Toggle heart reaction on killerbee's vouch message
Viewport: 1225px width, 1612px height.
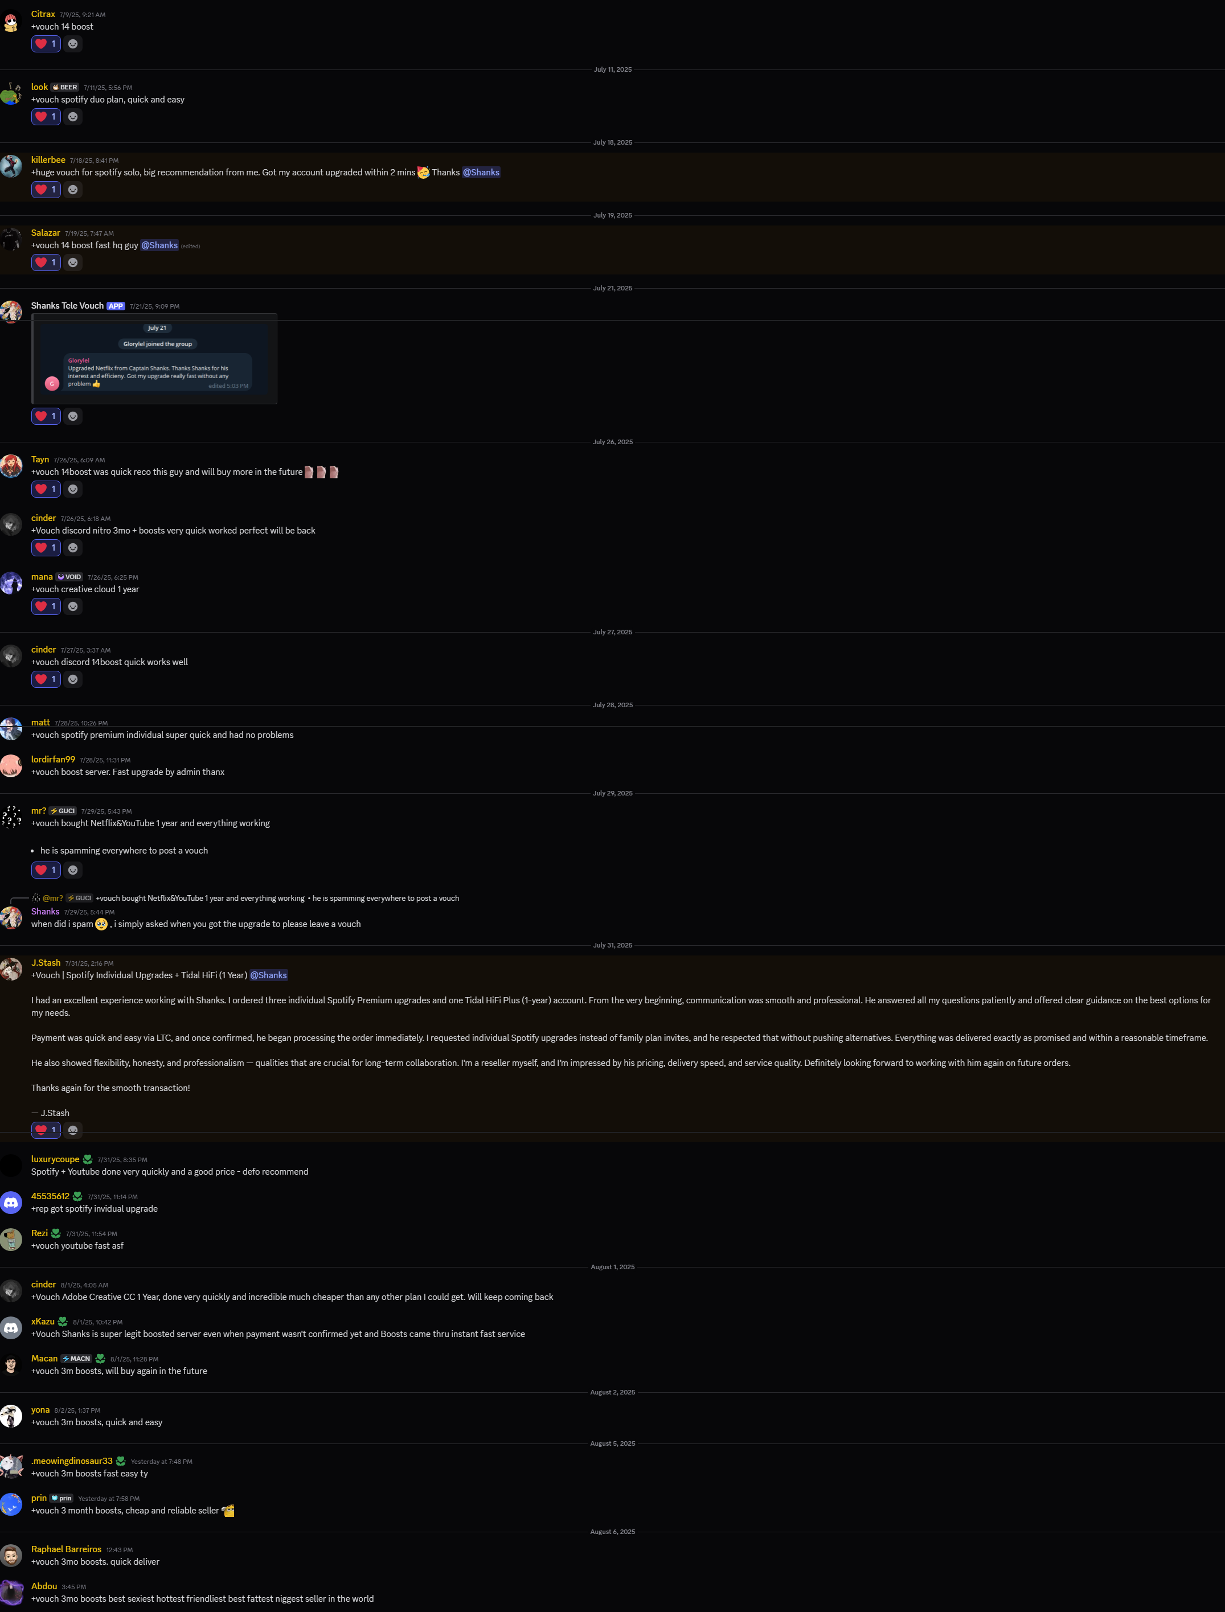(x=46, y=190)
